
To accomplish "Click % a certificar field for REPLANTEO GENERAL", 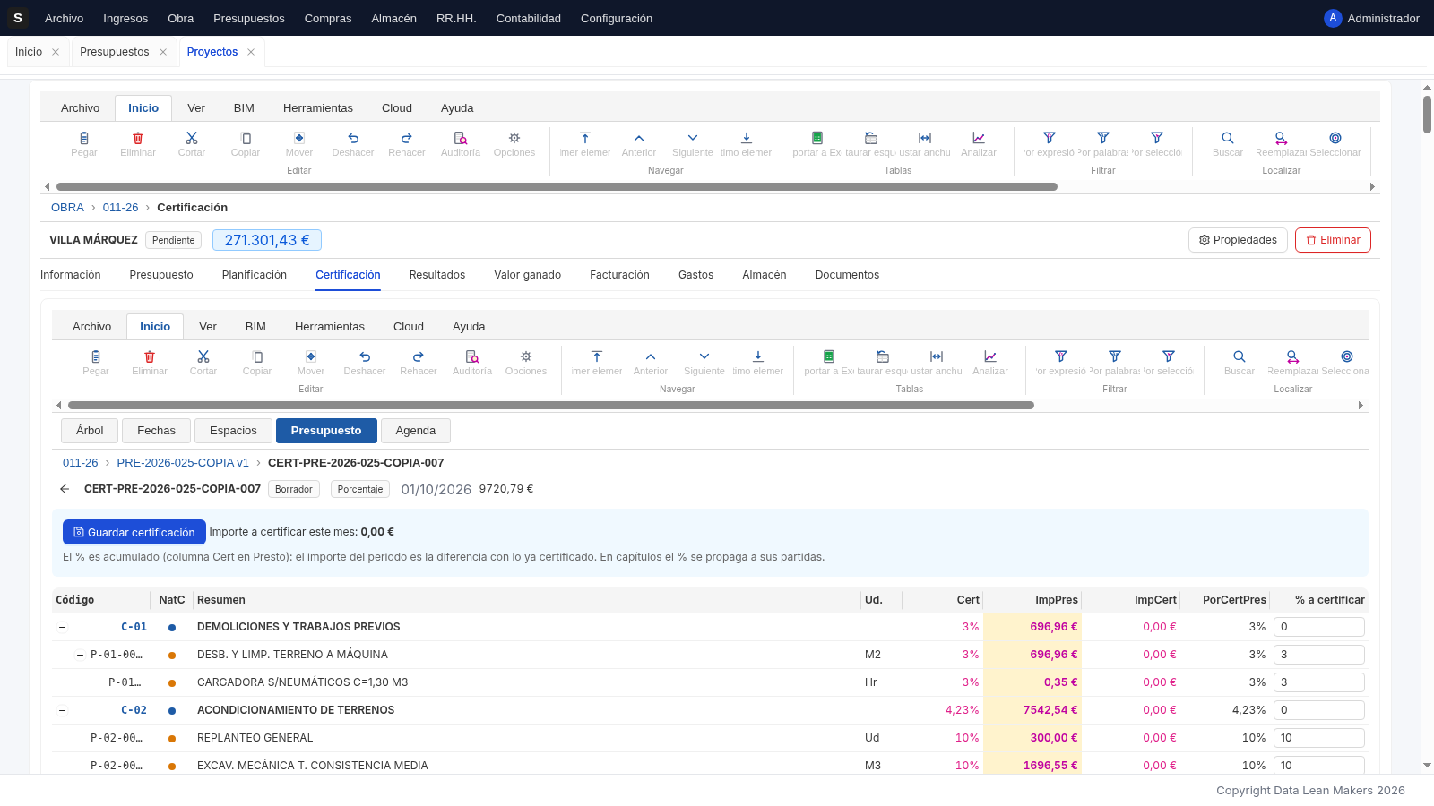I will 1319,738.
